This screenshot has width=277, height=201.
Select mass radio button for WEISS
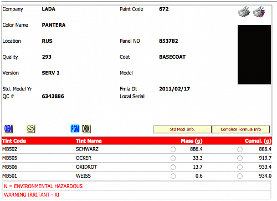pos(173,176)
